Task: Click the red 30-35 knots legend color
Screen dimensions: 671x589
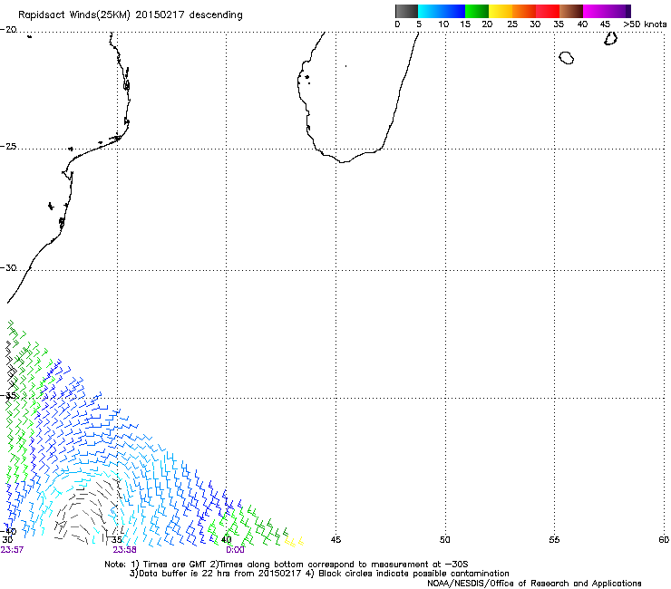Action: pos(548,11)
